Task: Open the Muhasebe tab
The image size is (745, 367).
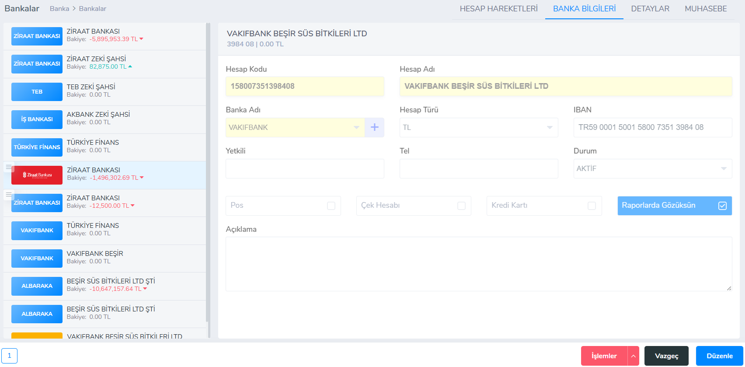Action: coord(706,9)
